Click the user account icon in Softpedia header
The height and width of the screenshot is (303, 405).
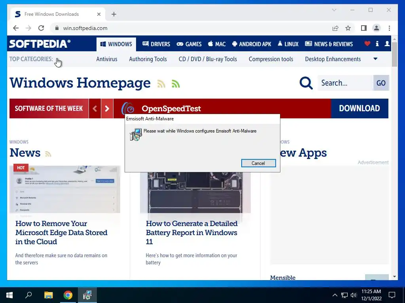coord(387,44)
